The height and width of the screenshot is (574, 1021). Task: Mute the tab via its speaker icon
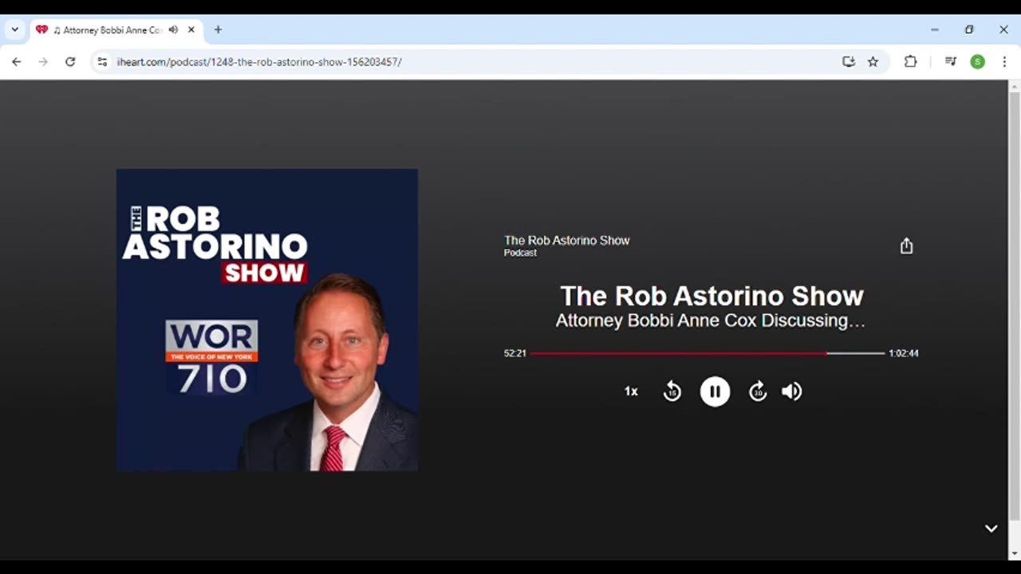[x=173, y=29]
